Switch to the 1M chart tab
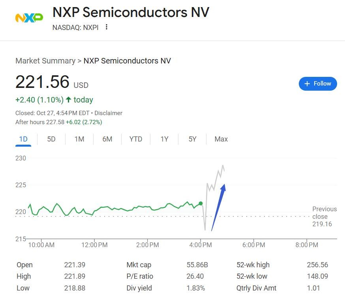Image resolution: width=345 pixels, height=298 pixels. click(79, 139)
